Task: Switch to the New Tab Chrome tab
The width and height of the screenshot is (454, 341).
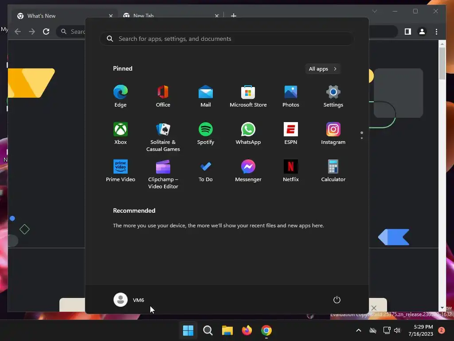Action: tap(171, 16)
